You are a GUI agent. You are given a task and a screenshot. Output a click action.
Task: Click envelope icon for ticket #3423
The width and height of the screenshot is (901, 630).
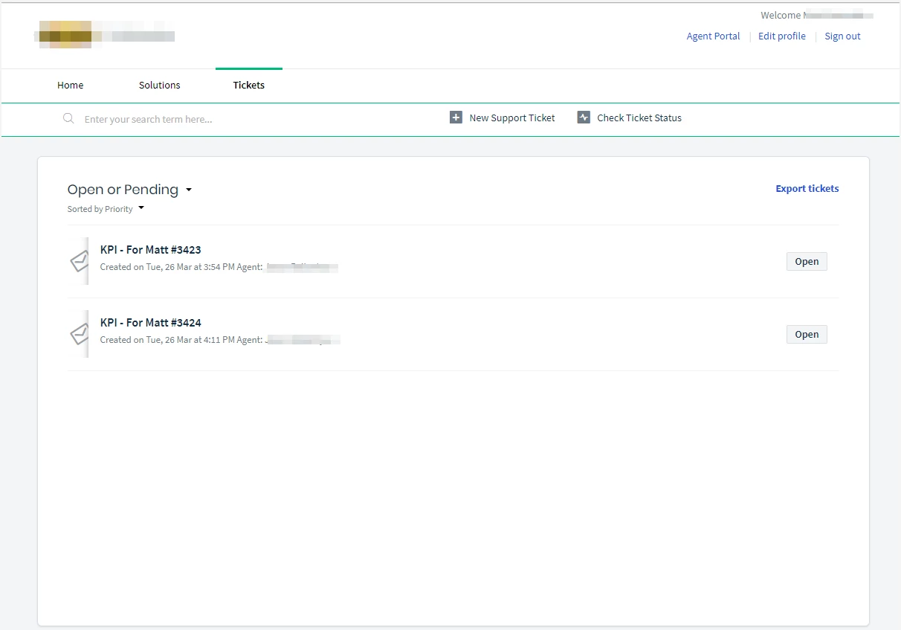(79, 261)
